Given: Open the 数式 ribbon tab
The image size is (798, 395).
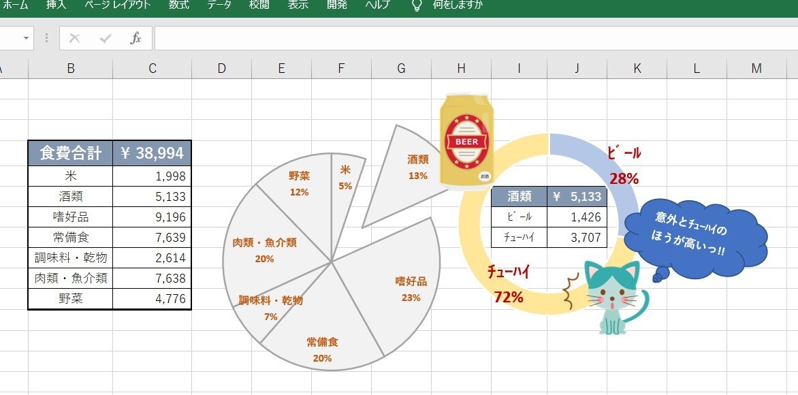Looking at the screenshot, I should tap(179, 5).
